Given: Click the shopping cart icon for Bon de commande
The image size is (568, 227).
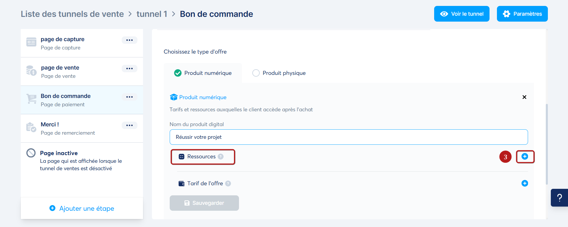Looking at the screenshot, I should point(31,99).
